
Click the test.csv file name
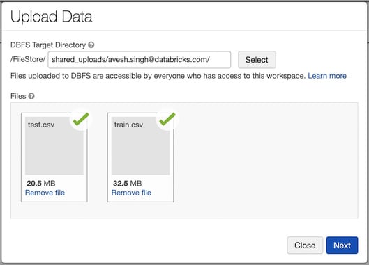point(41,125)
